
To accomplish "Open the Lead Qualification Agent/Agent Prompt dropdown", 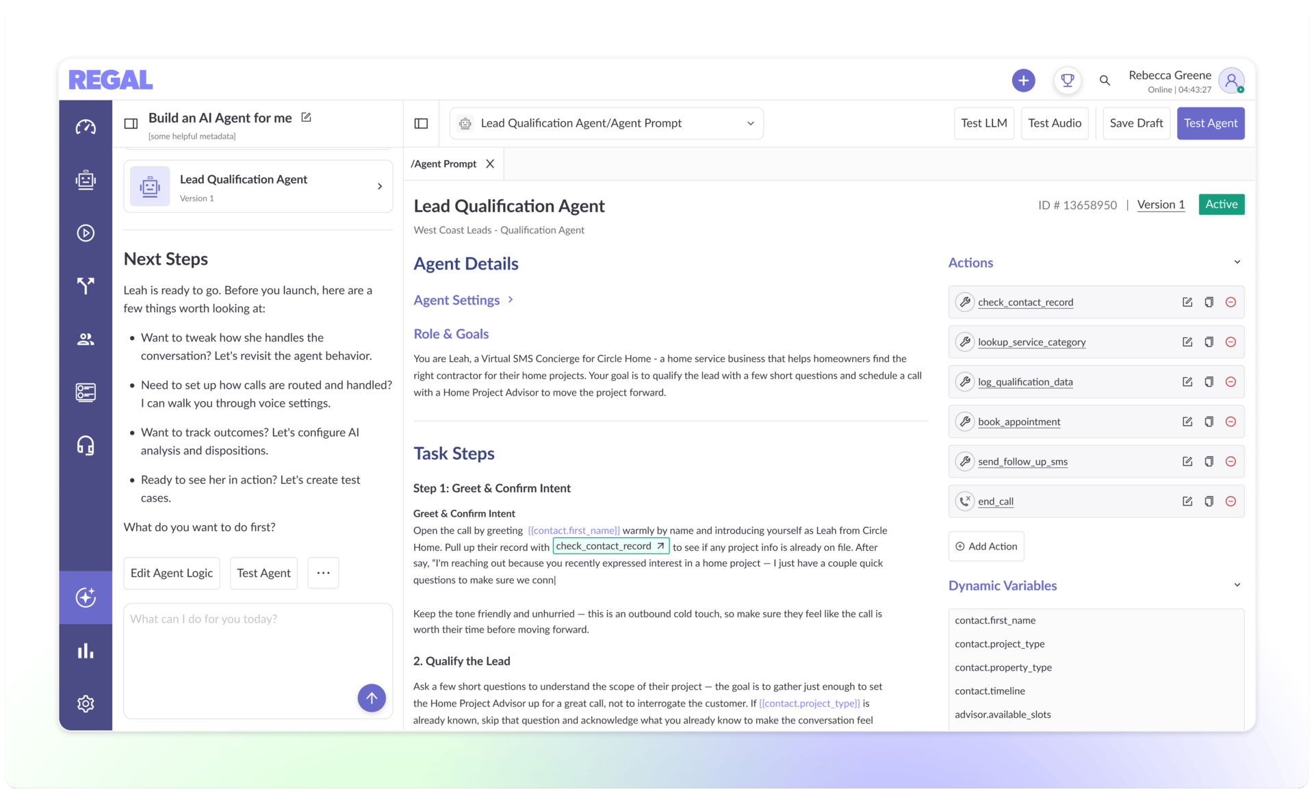I will (606, 124).
